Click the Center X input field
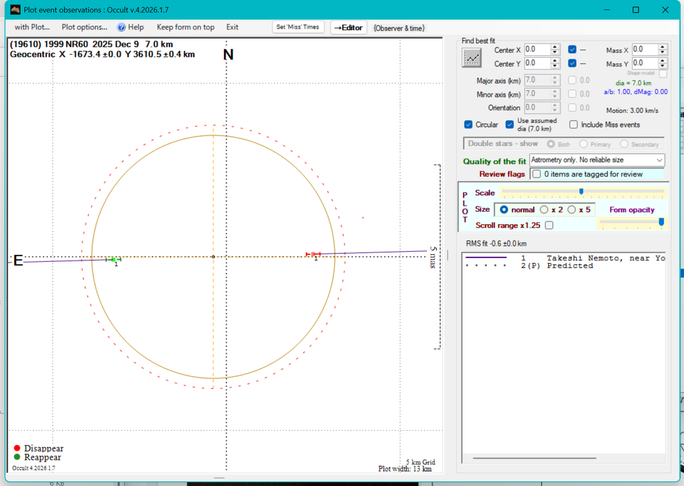Image resolution: width=684 pixels, height=486 pixels. pyautogui.click(x=537, y=49)
